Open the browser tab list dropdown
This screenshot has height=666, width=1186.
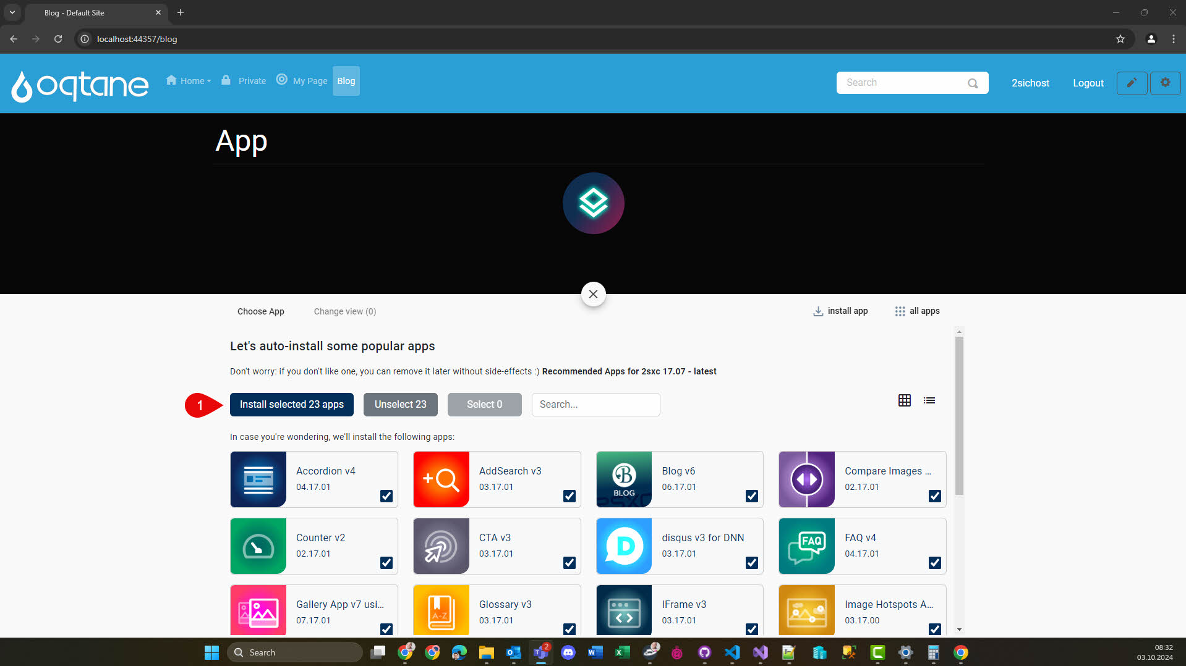coord(12,12)
